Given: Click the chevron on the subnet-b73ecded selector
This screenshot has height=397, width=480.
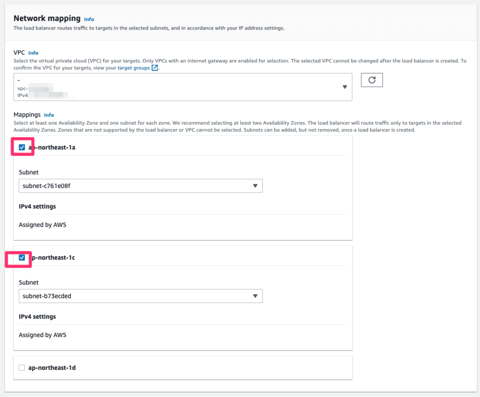Looking at the screenshot, I should (x=255, y=296).
